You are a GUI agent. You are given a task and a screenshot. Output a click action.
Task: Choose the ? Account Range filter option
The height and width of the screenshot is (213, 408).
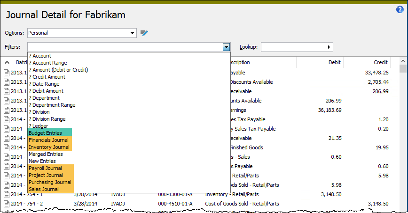point(48,63)
